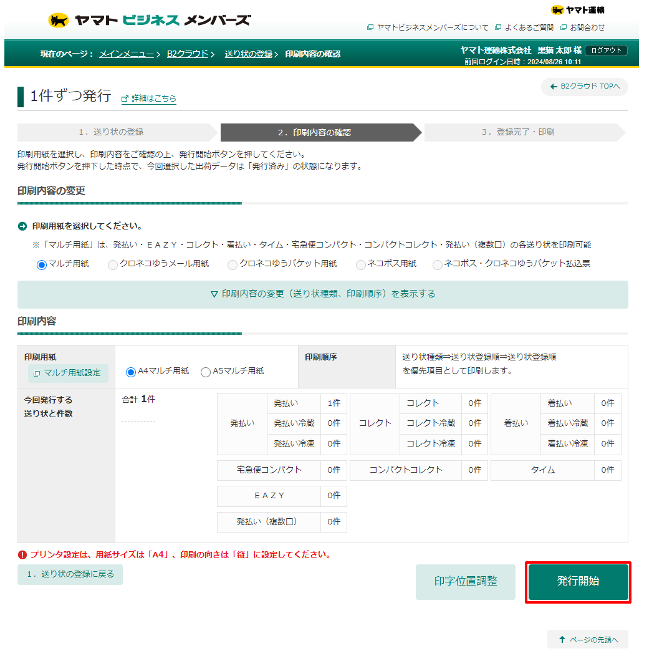
Task: Select A5マルチ用紙 radio button
Action: click(206, 372)
